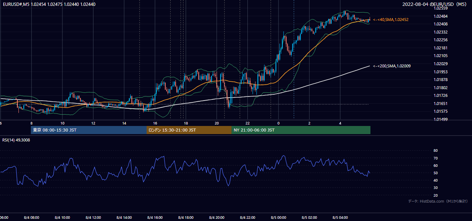
Task: Click the 8/4 18:00 bottom time label
Action: (x=186, y=218)
